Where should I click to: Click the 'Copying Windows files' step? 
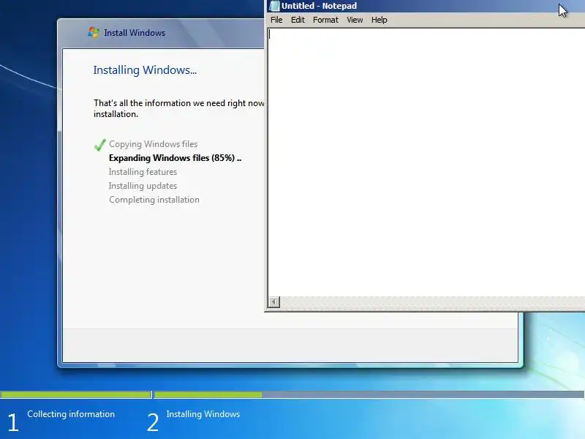[154, 144]
